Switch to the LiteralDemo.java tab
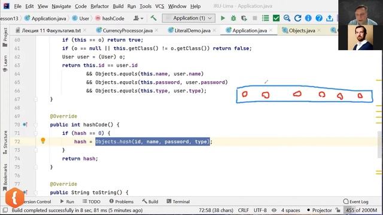Screen dimensions: 383x215 coord(192,30)
